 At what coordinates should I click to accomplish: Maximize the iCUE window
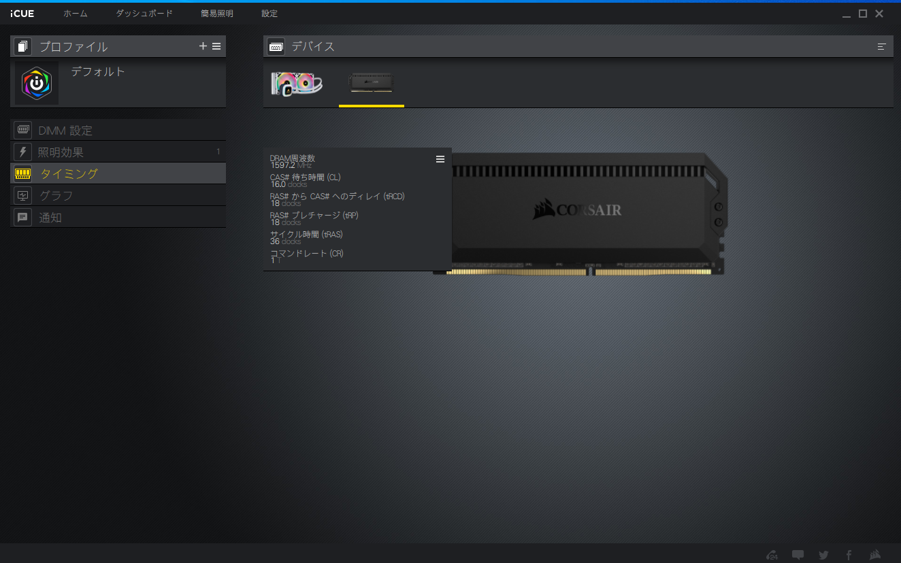[x=863, y=14]
